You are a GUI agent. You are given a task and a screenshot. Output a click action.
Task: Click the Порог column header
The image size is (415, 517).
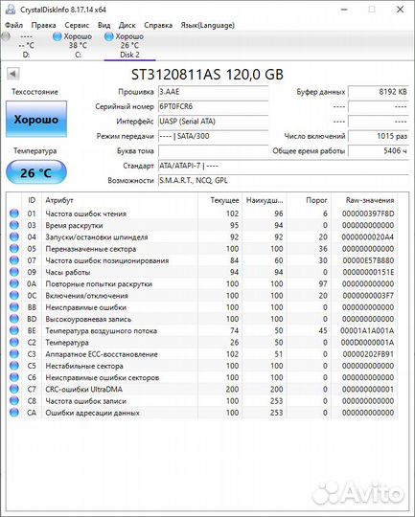(x=309, y=200)
